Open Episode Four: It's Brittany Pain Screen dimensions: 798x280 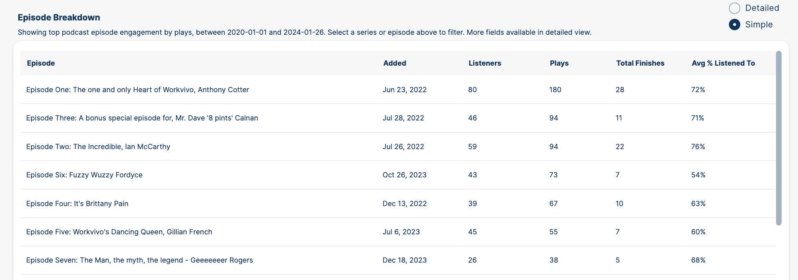(77, 203)
